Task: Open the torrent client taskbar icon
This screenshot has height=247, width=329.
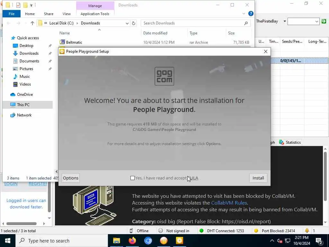Action: point(164,241)
